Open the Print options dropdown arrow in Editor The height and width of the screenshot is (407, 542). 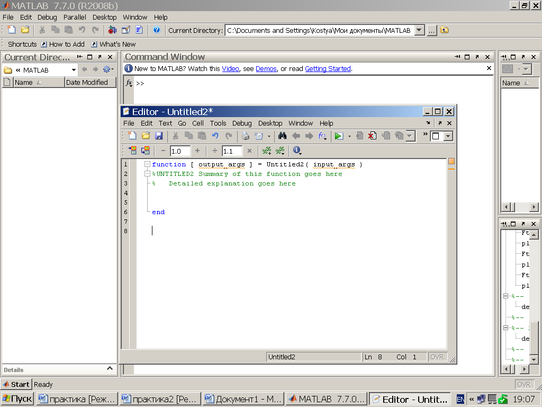point(269,136)
